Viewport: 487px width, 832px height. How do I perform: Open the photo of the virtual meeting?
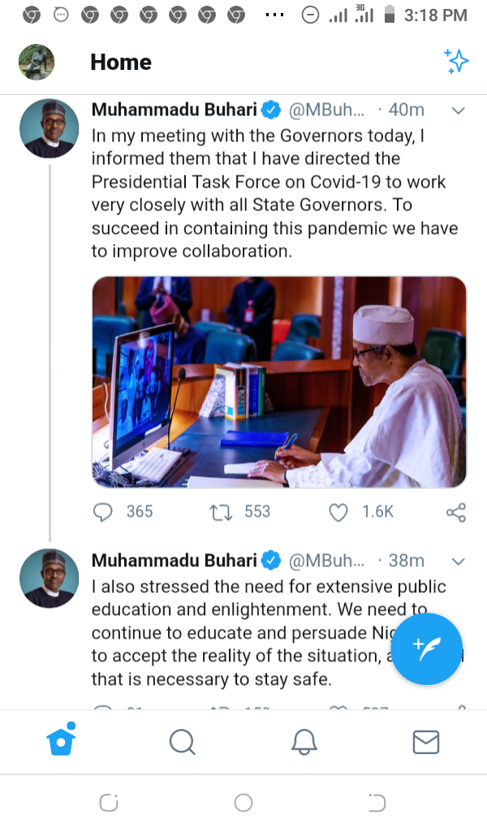278,382
